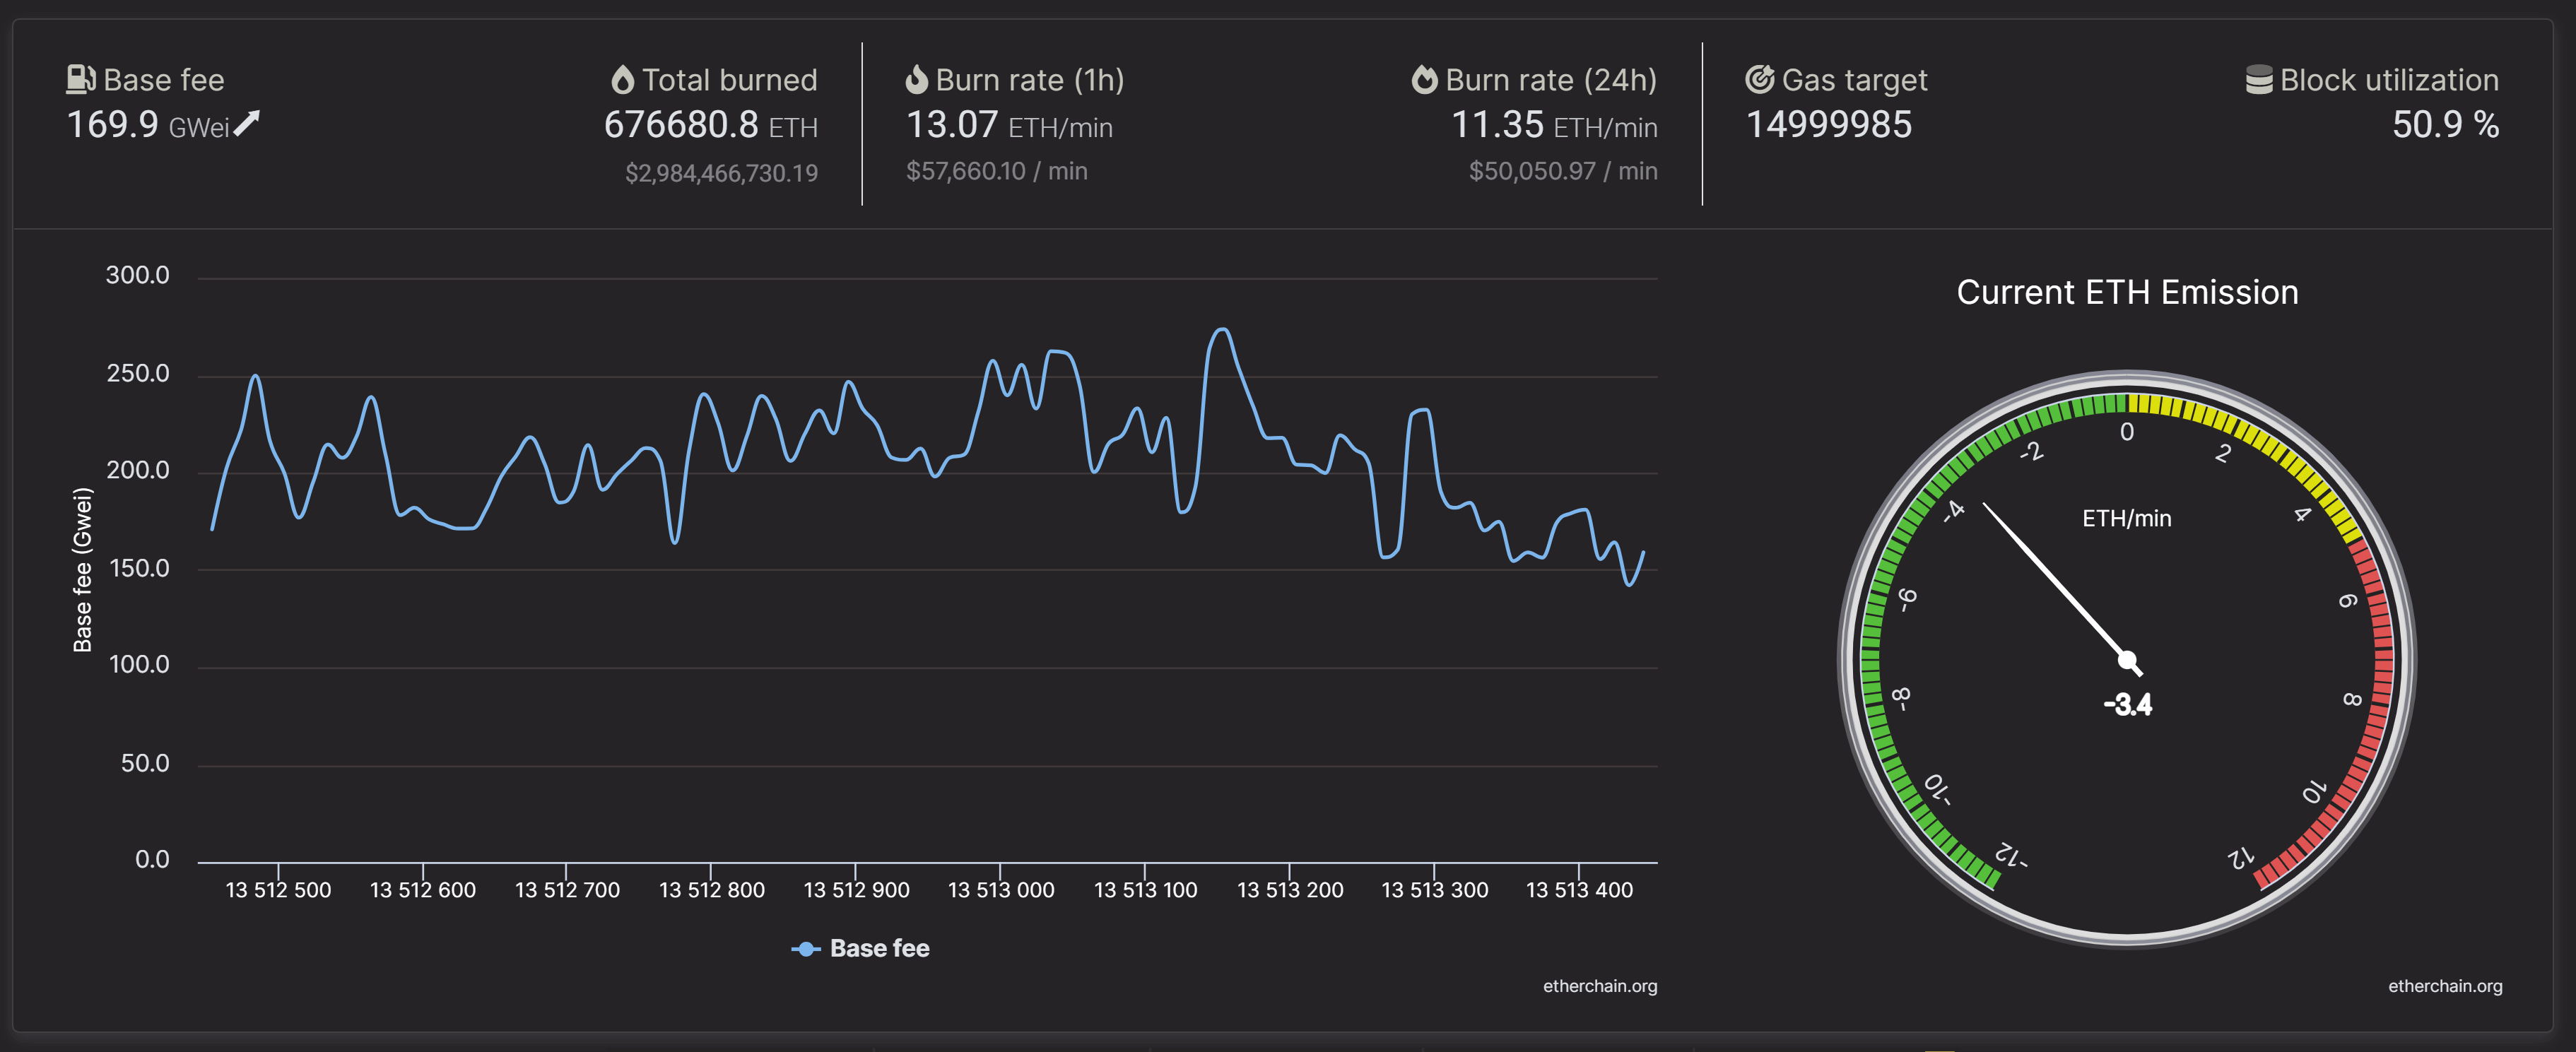The height and width of the screenshot is (1052, 2576).
Task: Click the 13 513 000 block axis label
Action: click(x=1000, y=890)
